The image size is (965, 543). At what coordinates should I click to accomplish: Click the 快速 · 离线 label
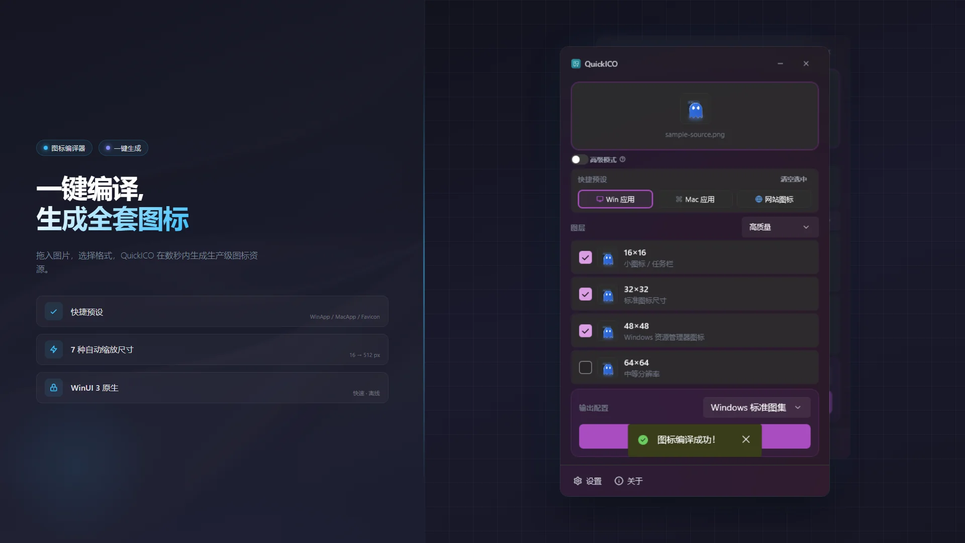pos(366,393)
